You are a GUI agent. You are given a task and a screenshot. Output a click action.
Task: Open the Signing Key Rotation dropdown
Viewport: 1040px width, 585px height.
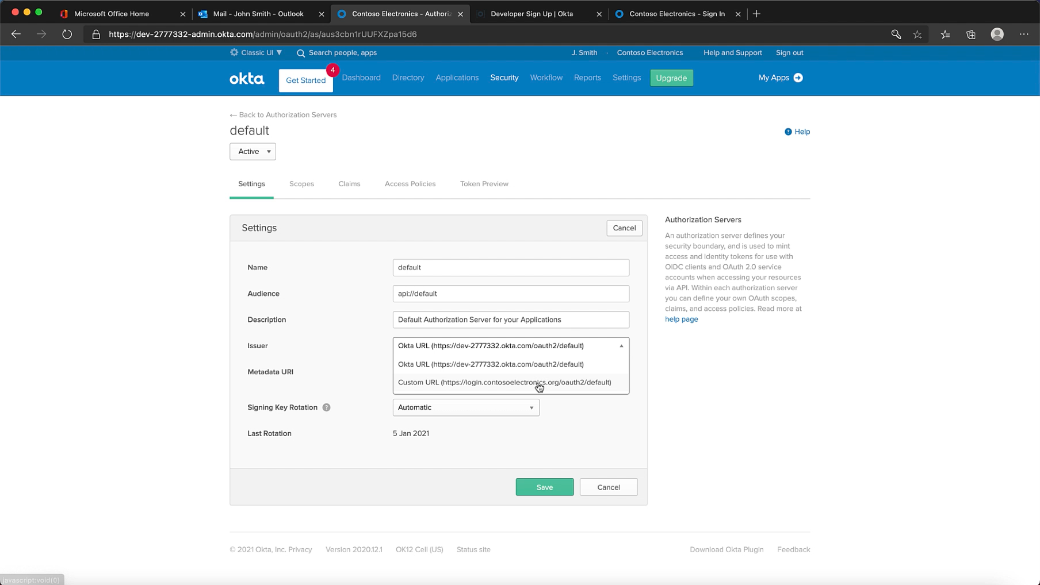466,407
